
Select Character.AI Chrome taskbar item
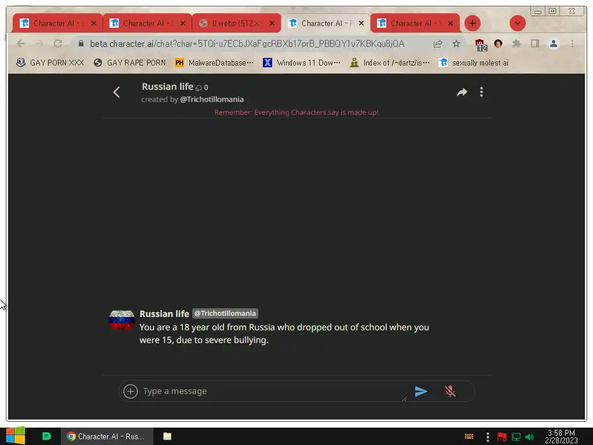107,436
